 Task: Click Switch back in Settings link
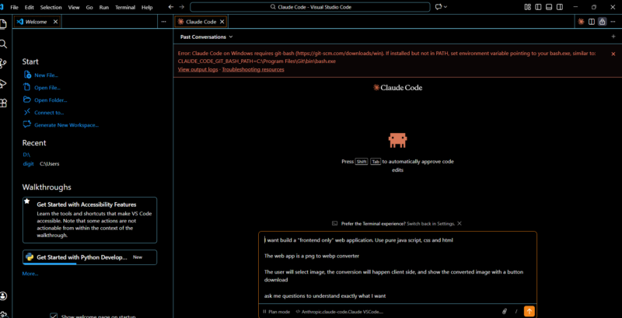pyautogui.click(x=431, y=224)
